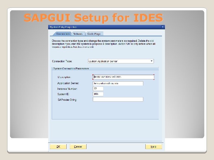
Task: Open the Code Page tab
Action: click(94, 34)
